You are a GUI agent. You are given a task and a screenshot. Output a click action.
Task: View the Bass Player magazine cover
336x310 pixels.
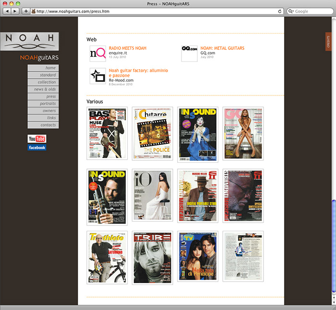point(107,133)
